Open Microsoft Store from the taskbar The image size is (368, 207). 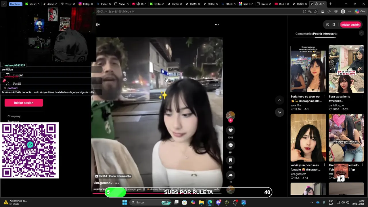click(184, 202)
